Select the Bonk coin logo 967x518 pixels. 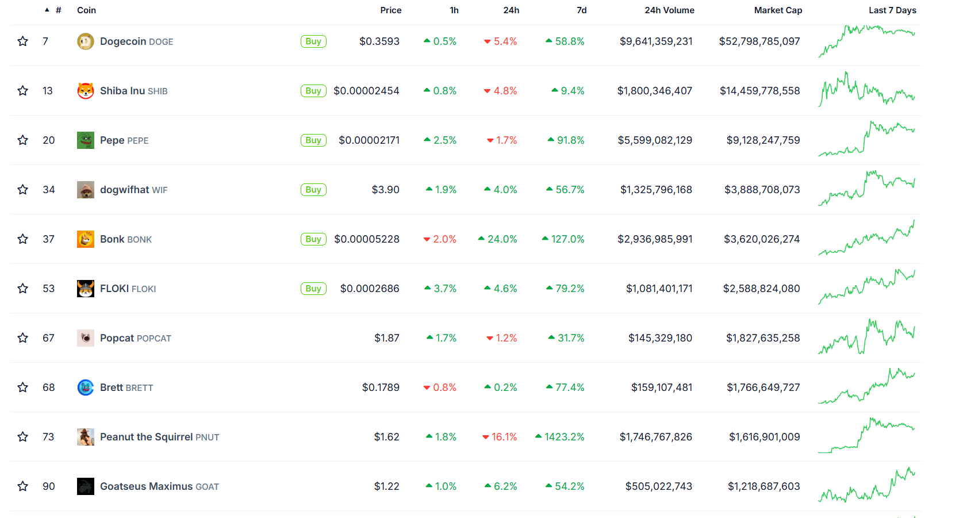tap(86, 239)
